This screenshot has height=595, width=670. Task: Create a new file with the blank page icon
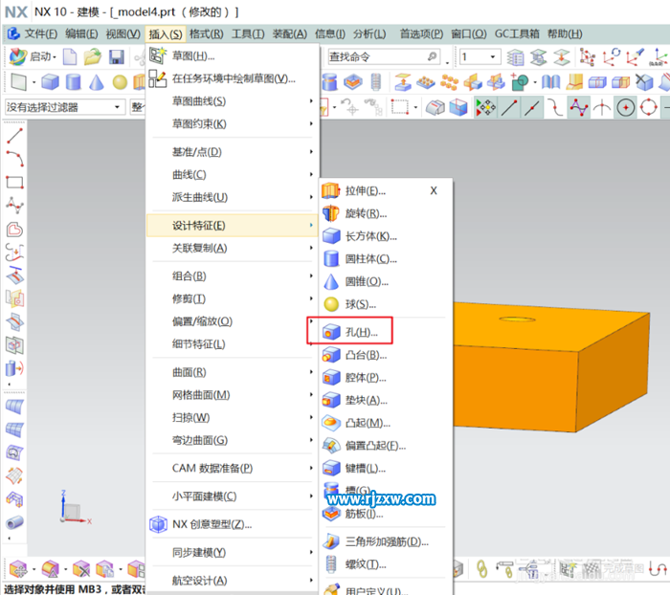pyautogui.click(x=70, y=56)
